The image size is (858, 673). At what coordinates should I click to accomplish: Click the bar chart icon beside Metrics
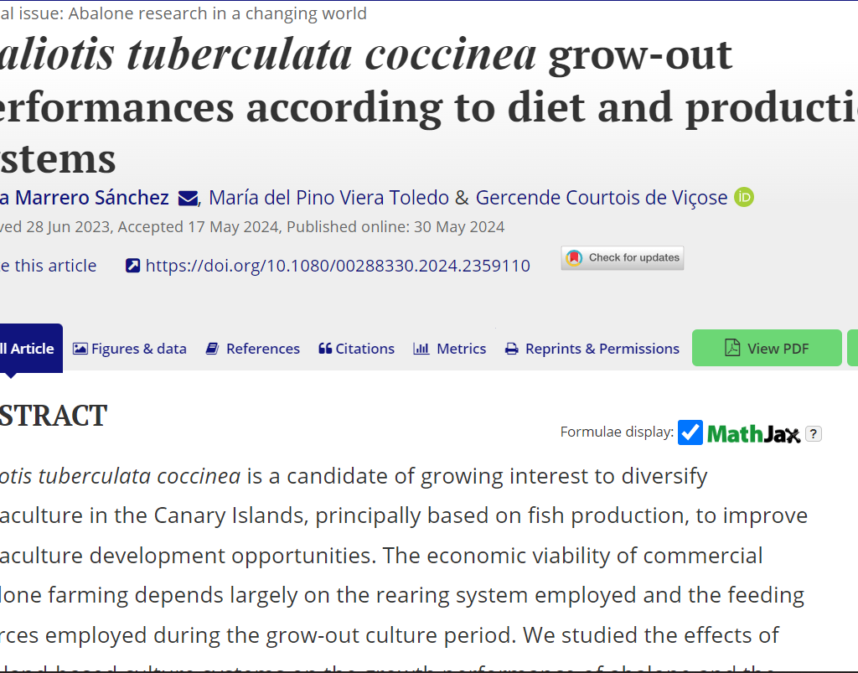point(421,349)
